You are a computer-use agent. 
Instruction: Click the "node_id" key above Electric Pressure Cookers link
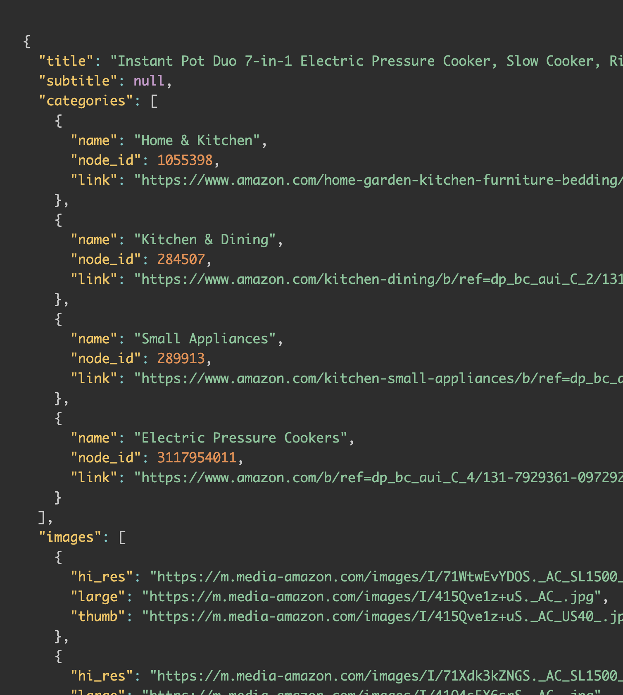click(106, 458)
